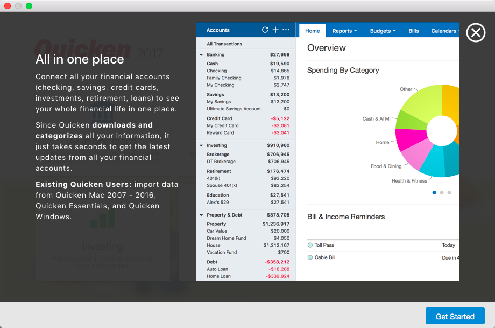Open the three-dots more options icon
Image resolution: width=495 pixels, height=328 pixels.
point(286,30)
